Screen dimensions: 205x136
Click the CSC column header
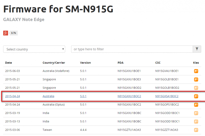tap(158, 63)
